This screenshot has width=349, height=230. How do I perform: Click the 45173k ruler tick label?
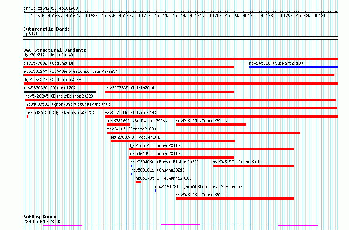click(179, 16)
